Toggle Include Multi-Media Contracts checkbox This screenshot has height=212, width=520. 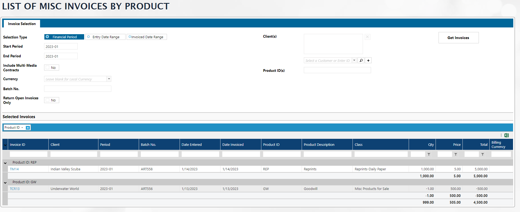(x=48, y=68)
